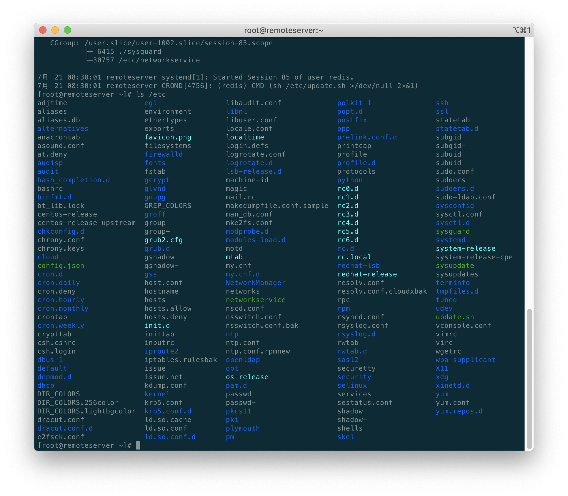The image size is (568, 496).
Task: Click the green networkservice entry in the listing
Action: tap(256, 300)
